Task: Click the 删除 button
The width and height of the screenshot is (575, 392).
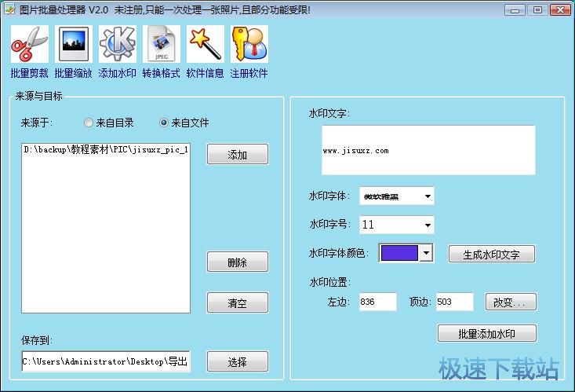Action: (x=238, y=262)
